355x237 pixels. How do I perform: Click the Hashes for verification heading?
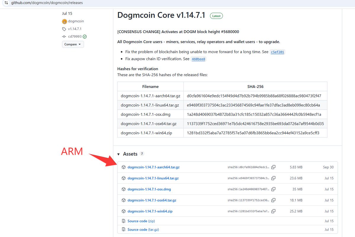(x=138, y=69)
